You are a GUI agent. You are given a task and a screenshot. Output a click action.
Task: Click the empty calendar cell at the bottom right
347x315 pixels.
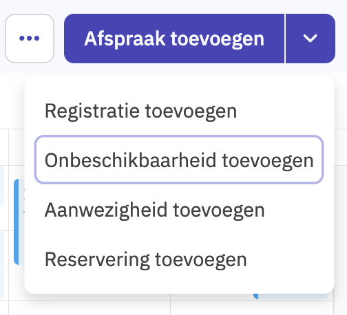pos(252,307)
